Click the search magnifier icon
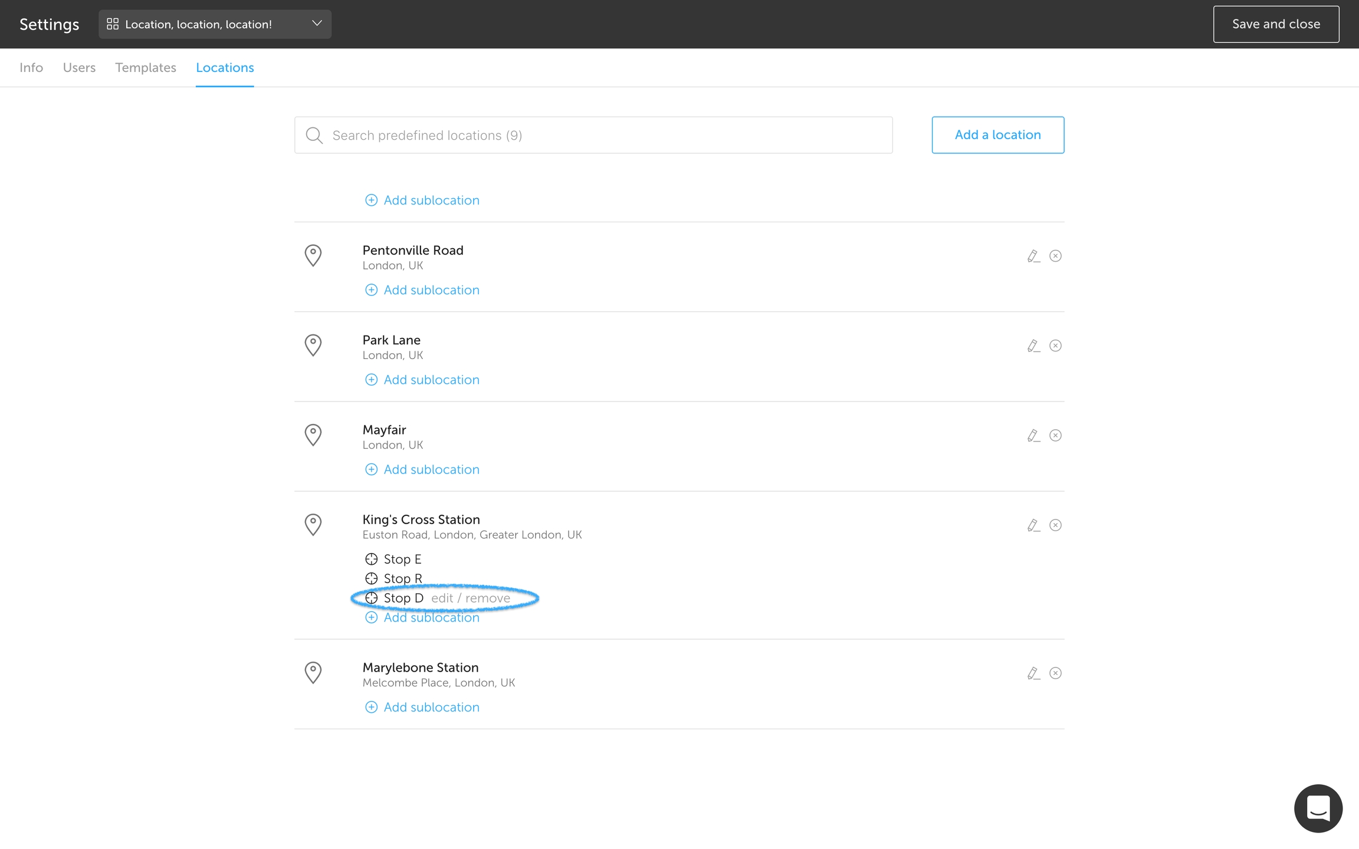1359x849 pixels. pos(314,136)
